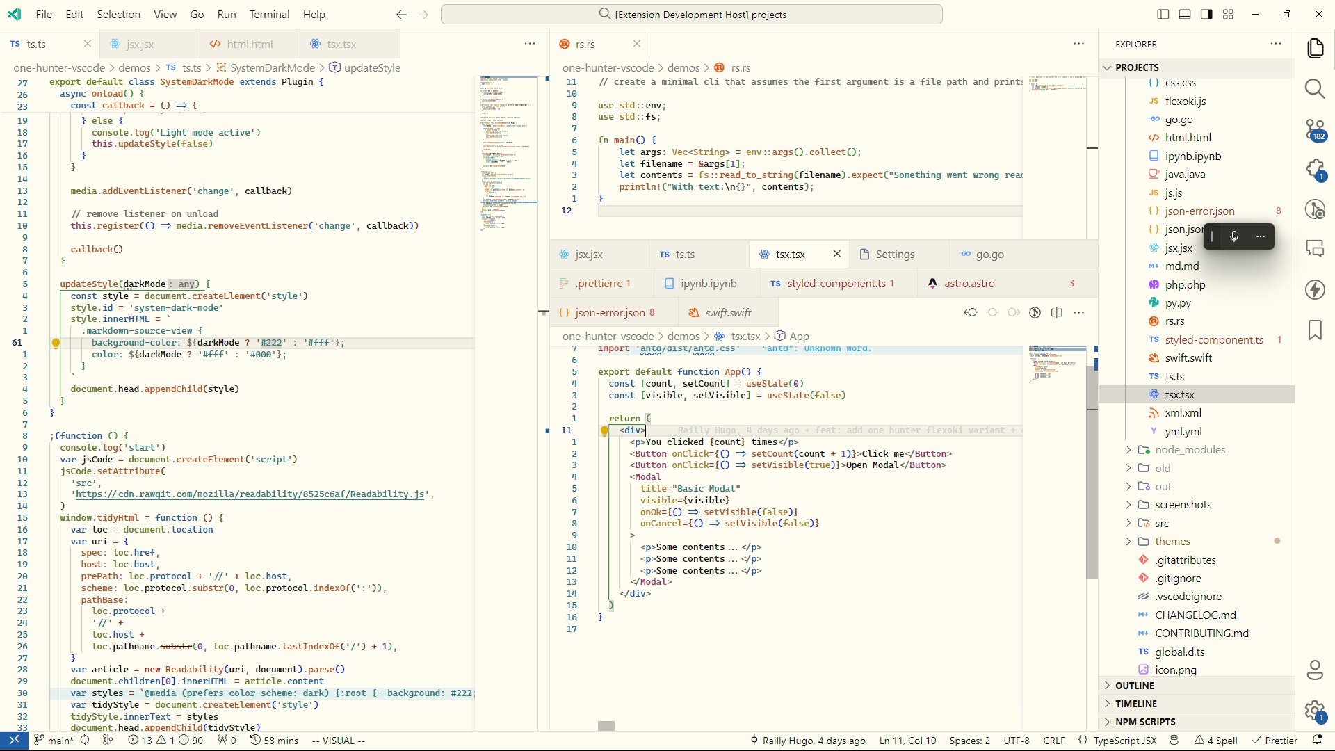Screen dimensions: 1335x751
Task: Click split editor icon in tsx.tsx toolbar
Action: click(x=1057, y=313)
